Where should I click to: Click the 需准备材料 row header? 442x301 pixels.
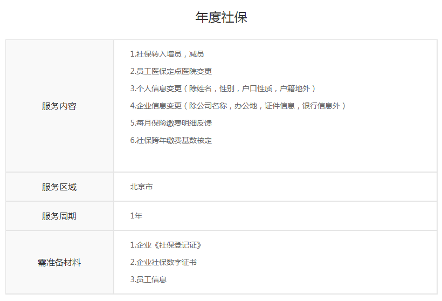tap(59, 263)
